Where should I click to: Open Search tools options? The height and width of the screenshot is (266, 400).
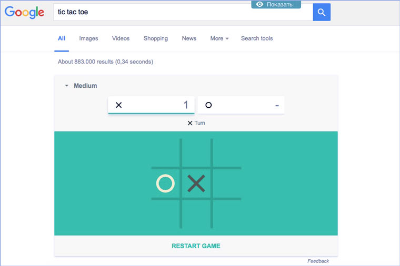click(257, 38)
